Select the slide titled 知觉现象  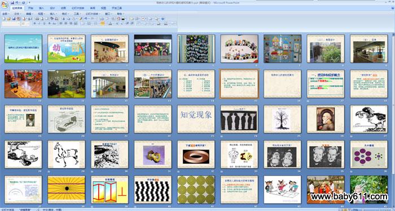pyautogui.click(x=196, y=119)
